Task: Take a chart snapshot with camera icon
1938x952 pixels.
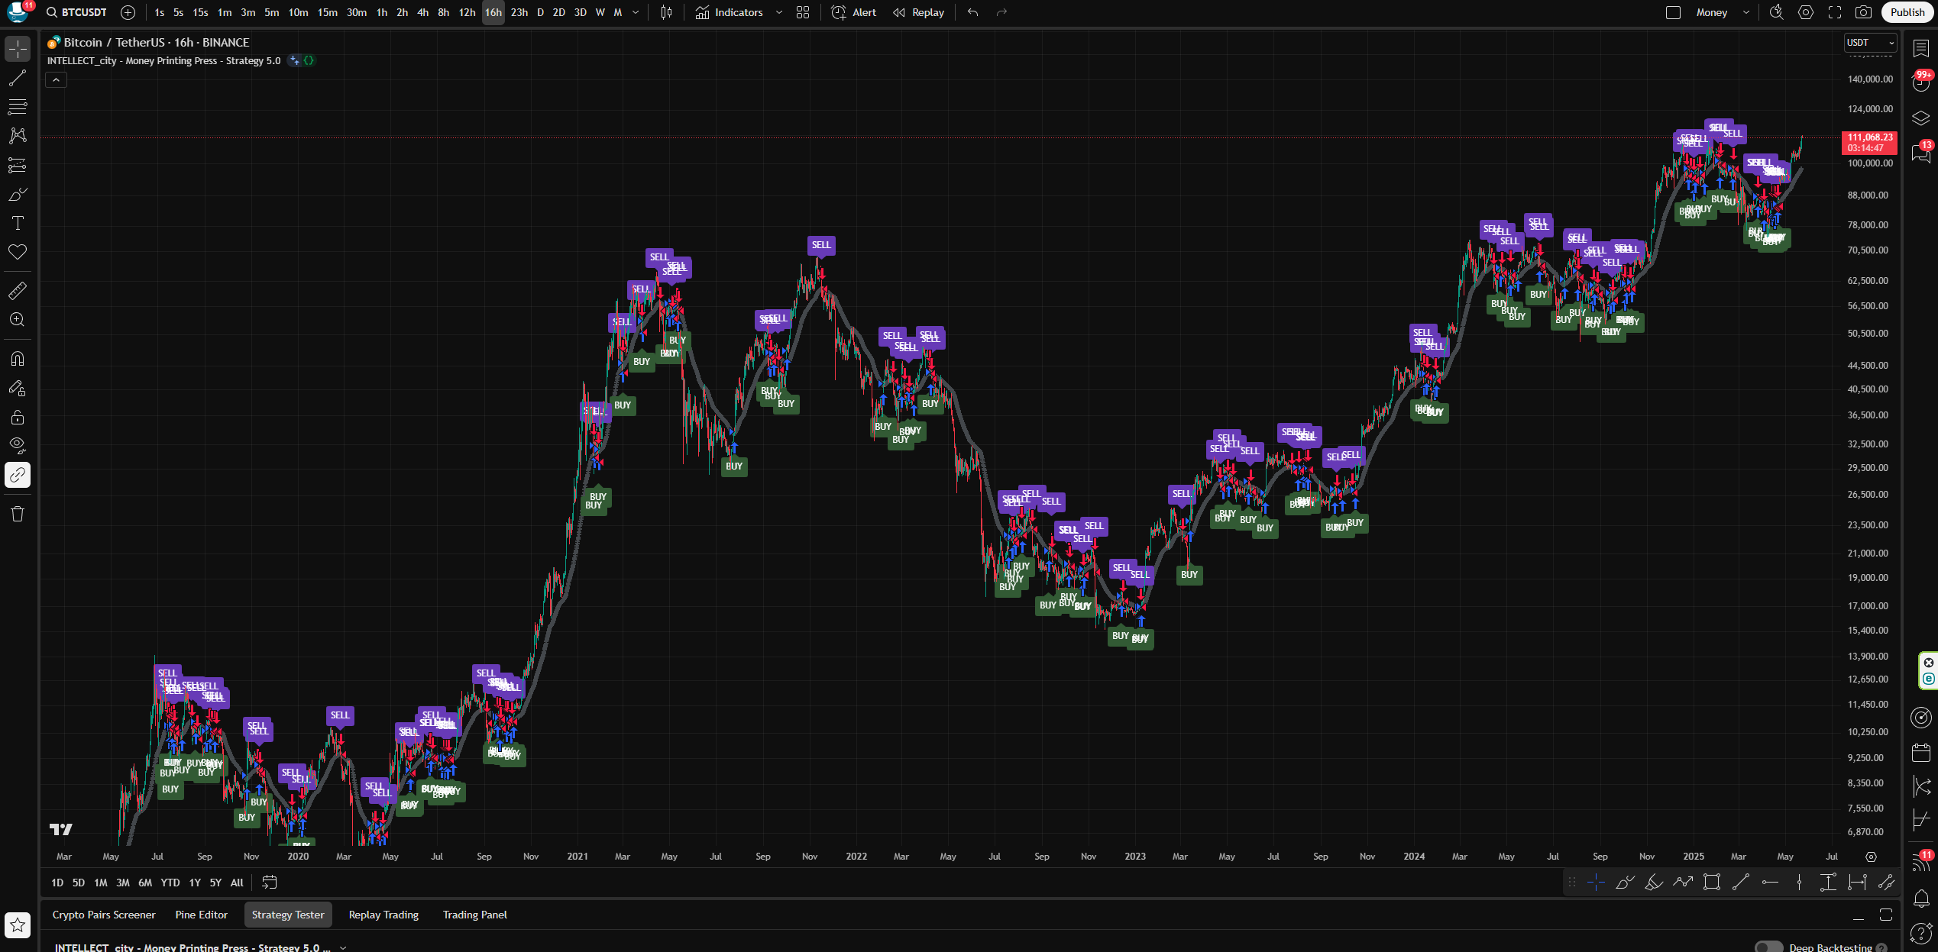Action: tap(1864, 12)
